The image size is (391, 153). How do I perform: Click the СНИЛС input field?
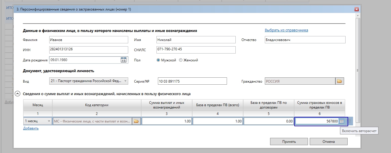pyautogui.click(x=195, y=50)
